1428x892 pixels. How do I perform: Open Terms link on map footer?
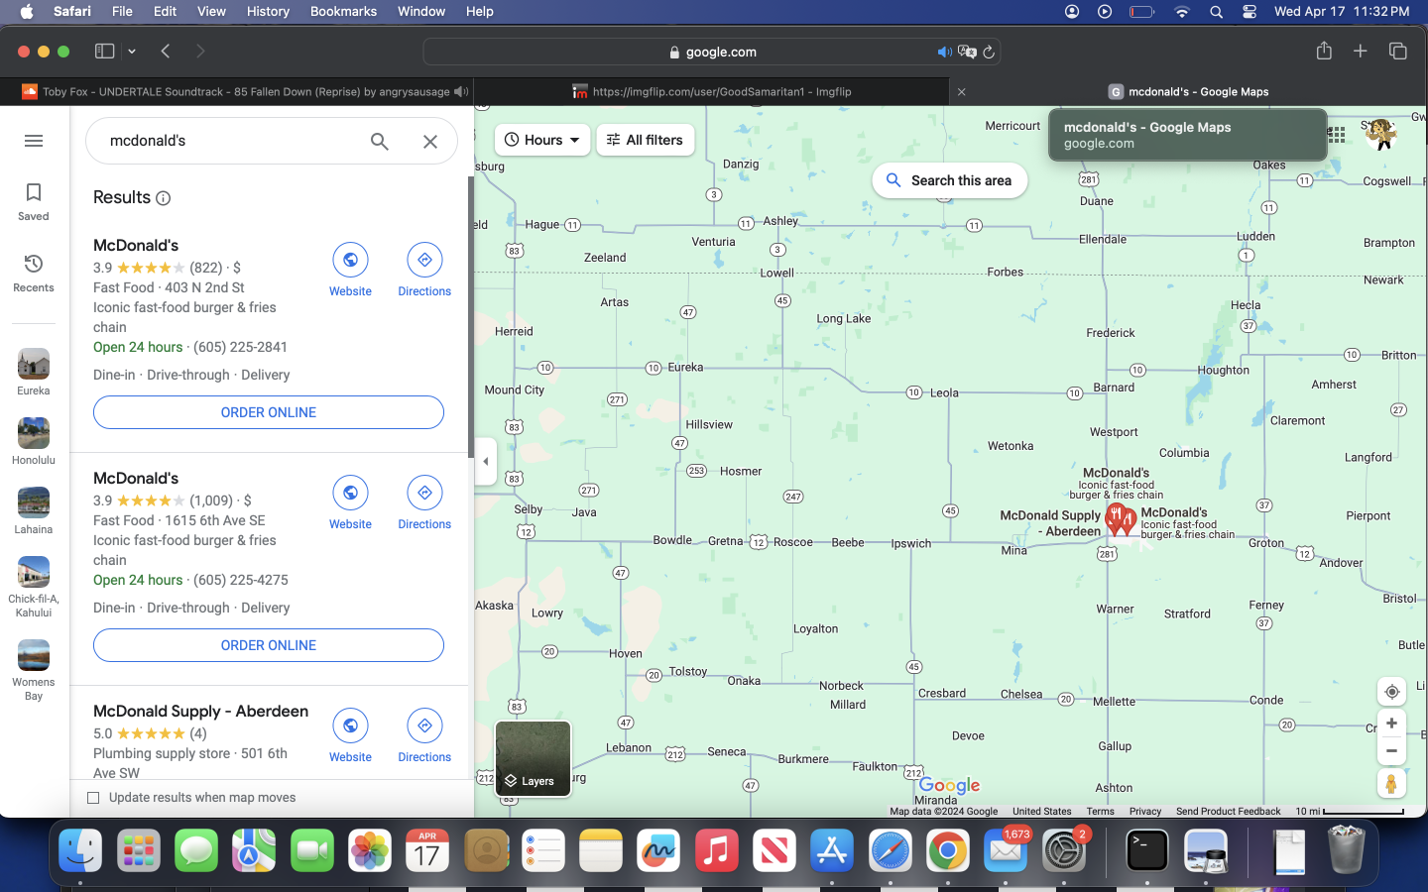[x=1100, y=811]
